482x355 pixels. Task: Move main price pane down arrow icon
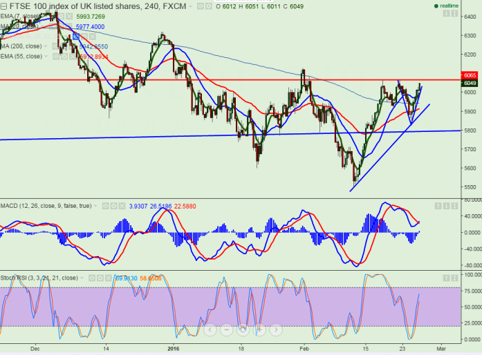pos(446,14)
